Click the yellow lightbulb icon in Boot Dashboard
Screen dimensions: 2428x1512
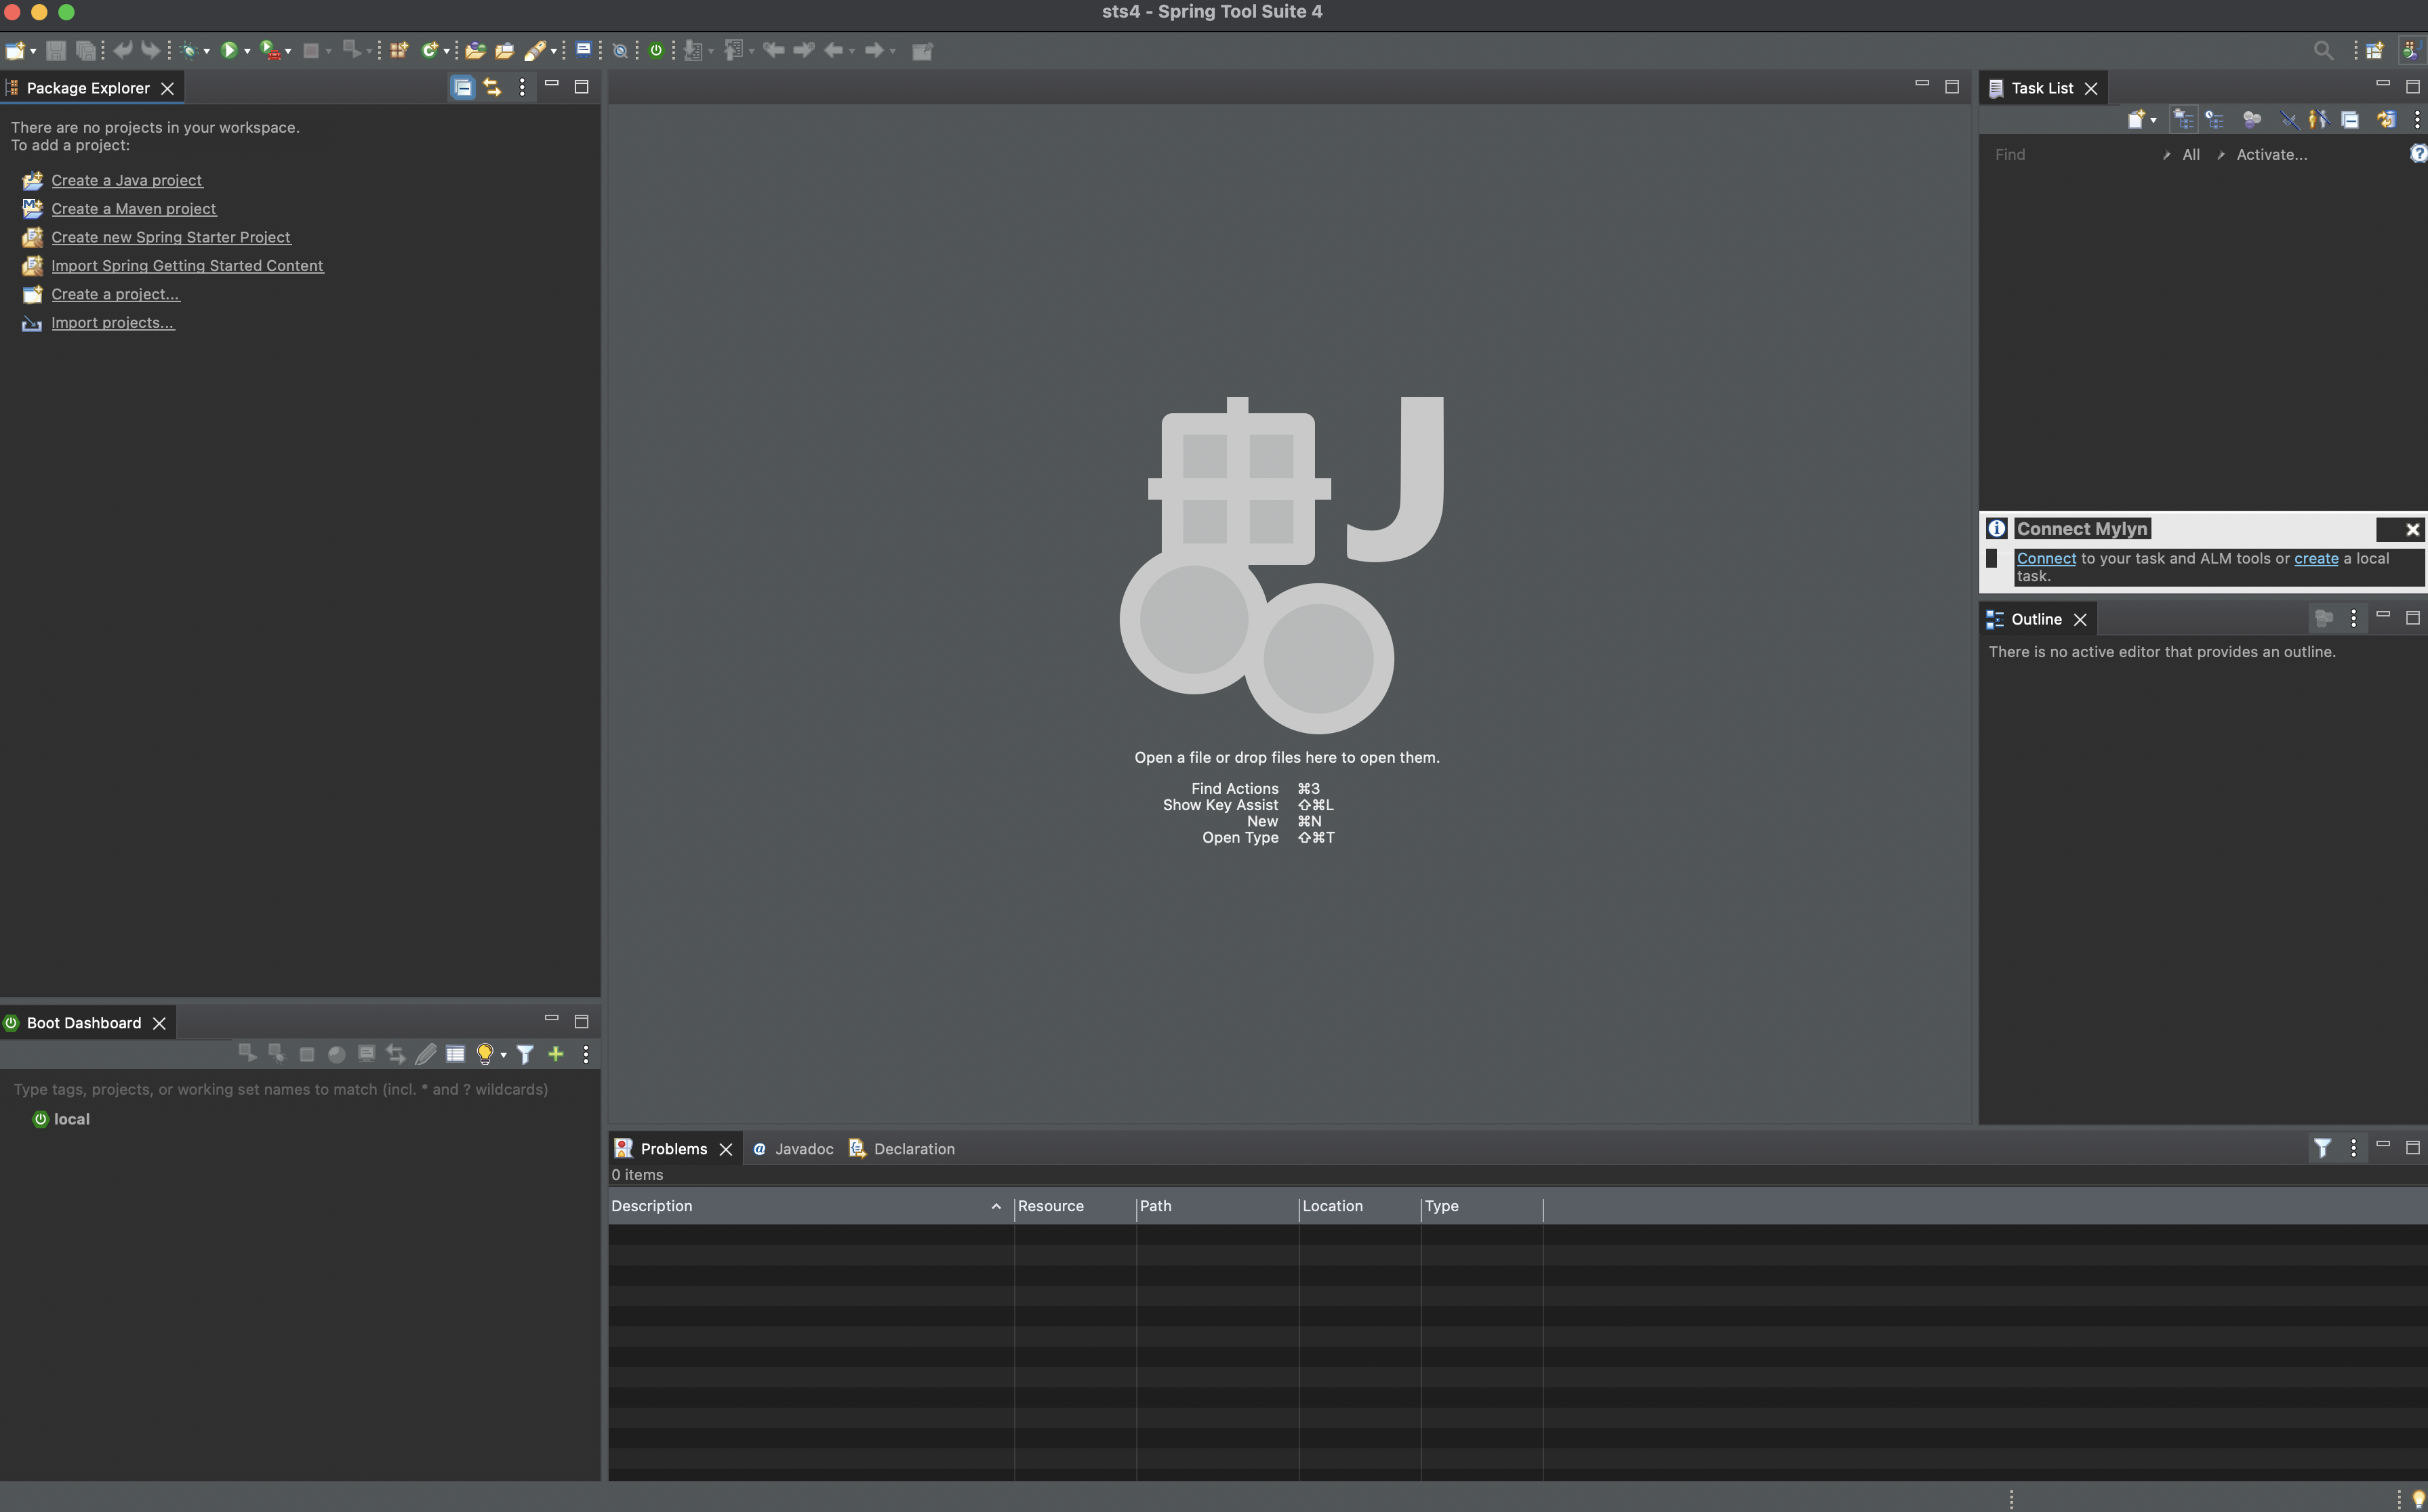point(485,1054)
